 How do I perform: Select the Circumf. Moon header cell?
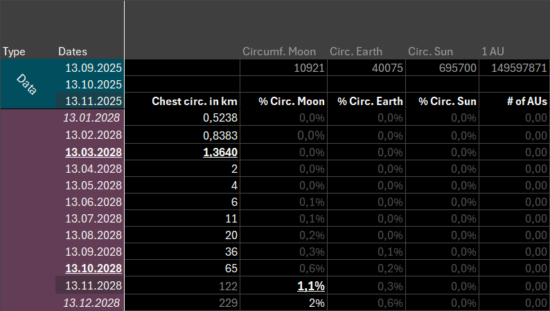[279, 52]
